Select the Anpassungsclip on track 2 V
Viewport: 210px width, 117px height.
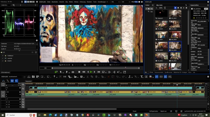(115, 88)
